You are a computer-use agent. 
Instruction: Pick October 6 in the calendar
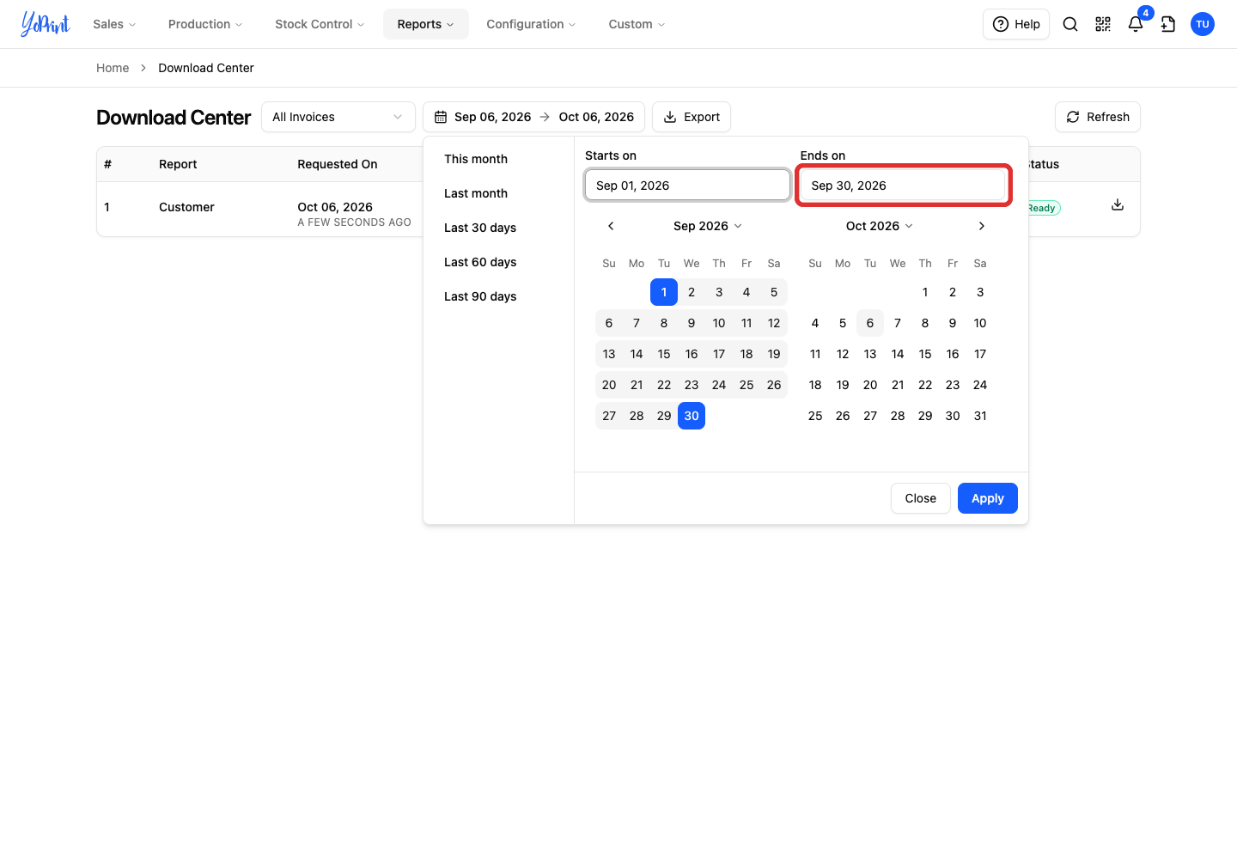870,323
